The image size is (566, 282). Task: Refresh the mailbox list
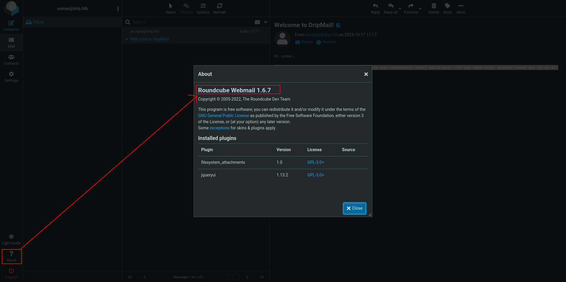219,6
